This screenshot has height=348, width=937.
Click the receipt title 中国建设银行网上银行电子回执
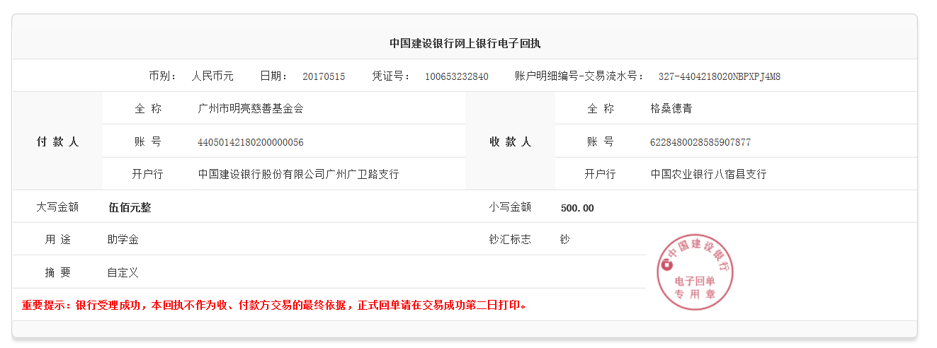click(465, 43)
